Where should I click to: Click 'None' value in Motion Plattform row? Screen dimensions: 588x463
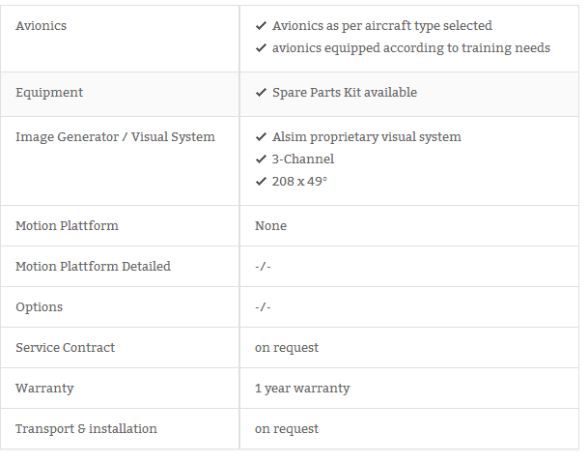270,225
